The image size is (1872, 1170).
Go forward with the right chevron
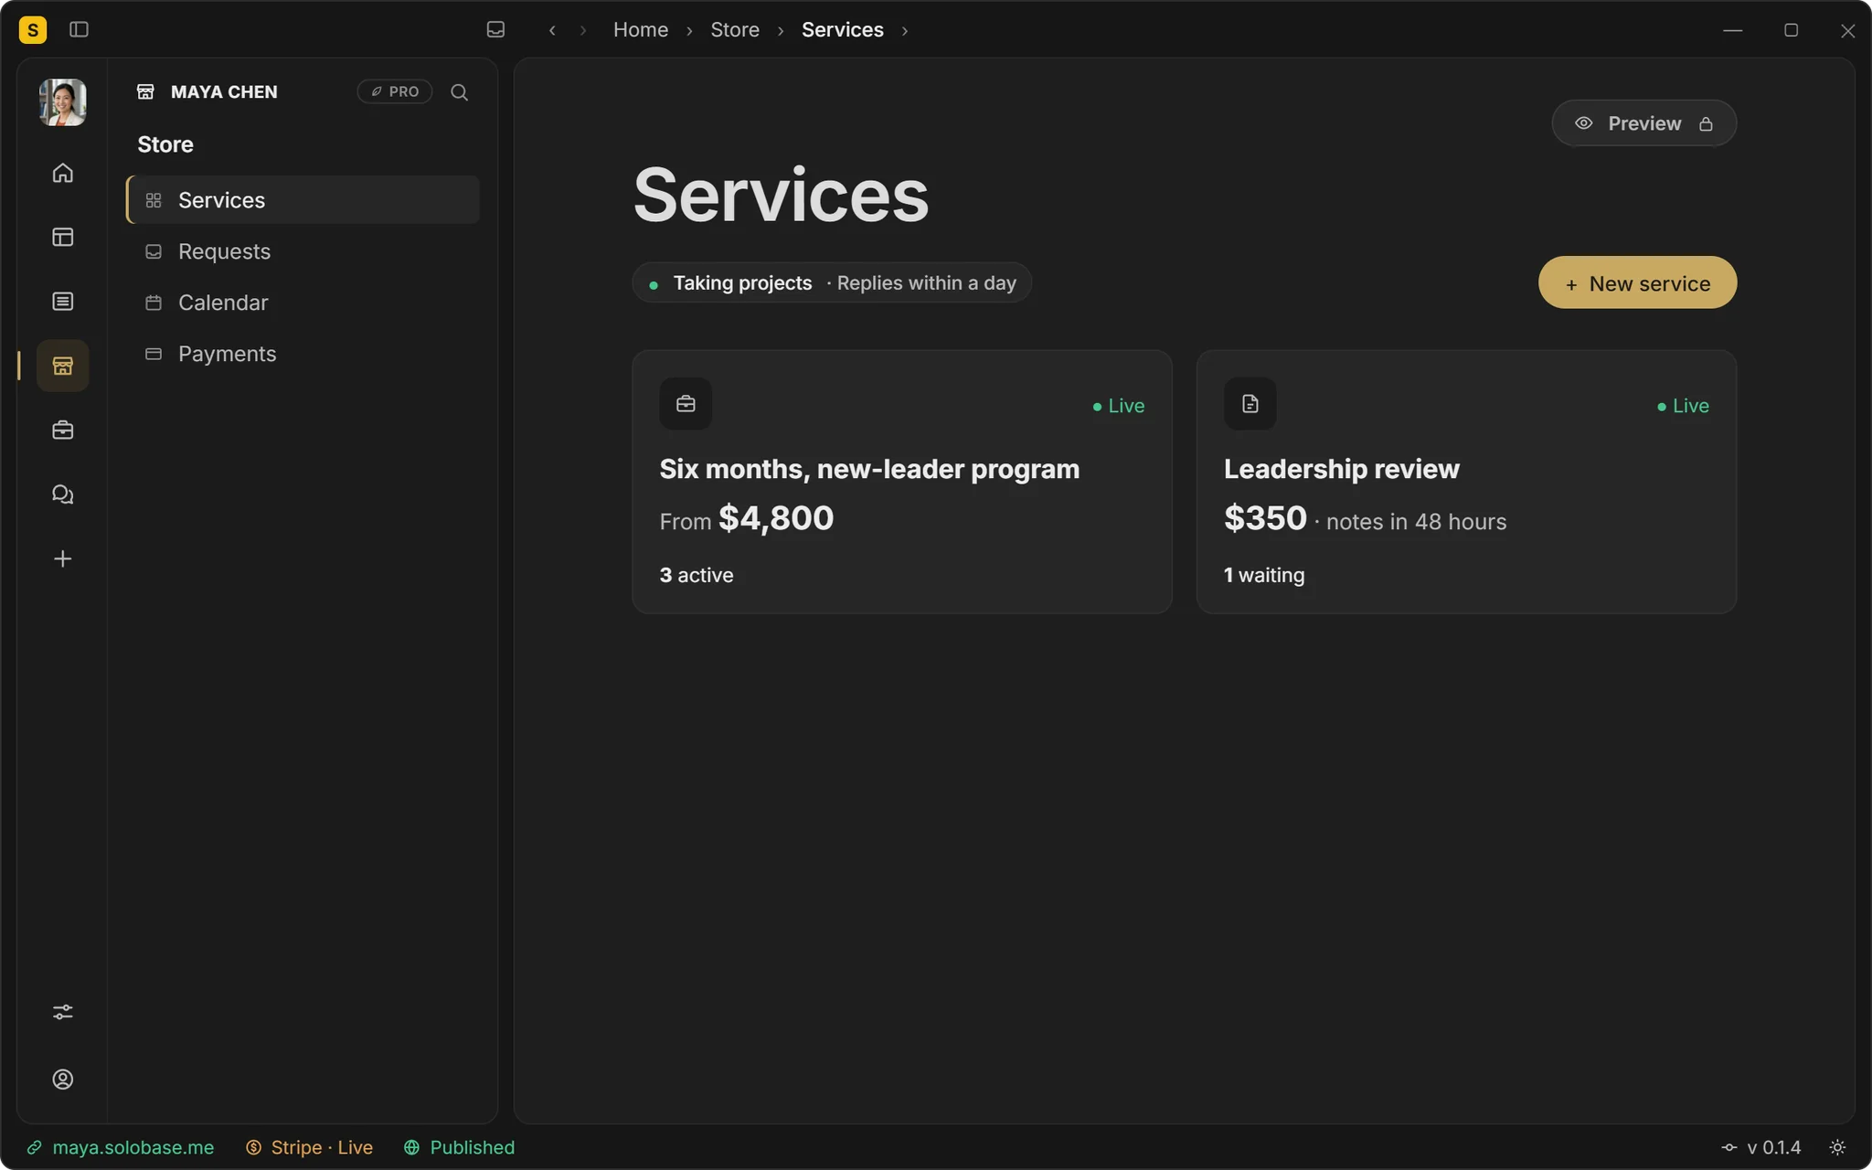pos(583,30)
